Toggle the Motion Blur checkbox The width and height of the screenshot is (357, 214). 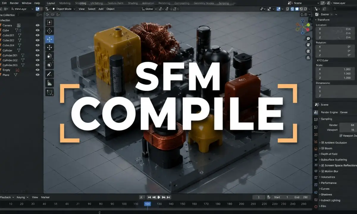[322, 171]
